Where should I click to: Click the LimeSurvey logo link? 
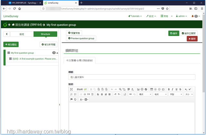[x=11, y=16]
